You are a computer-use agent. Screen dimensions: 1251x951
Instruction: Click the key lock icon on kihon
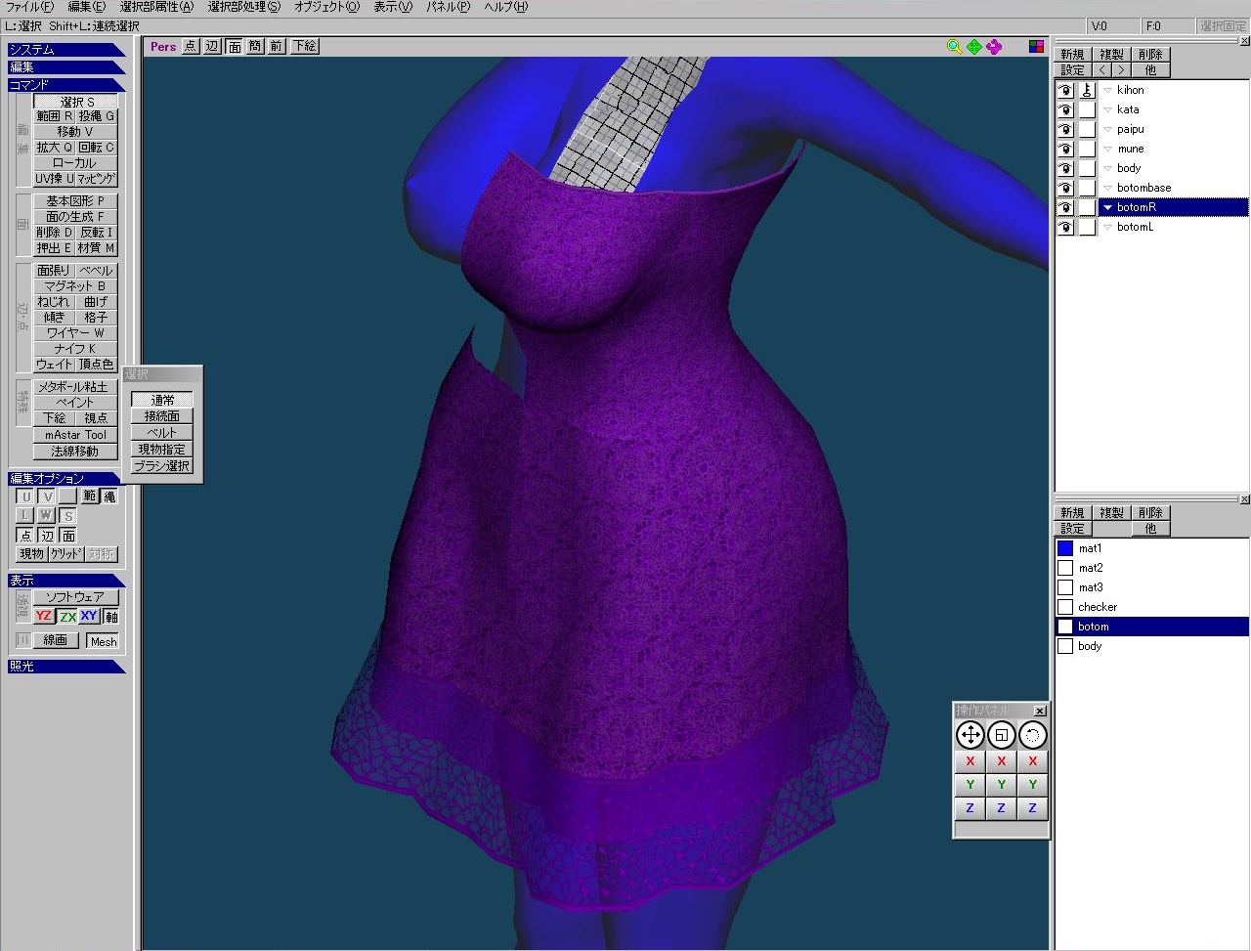(x=1087, y=90)
